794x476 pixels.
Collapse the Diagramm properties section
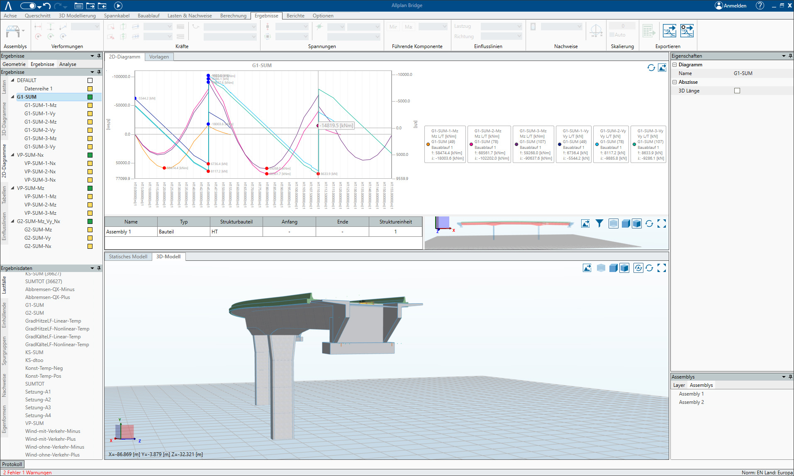pyautogui.click(x=675, y=65)
